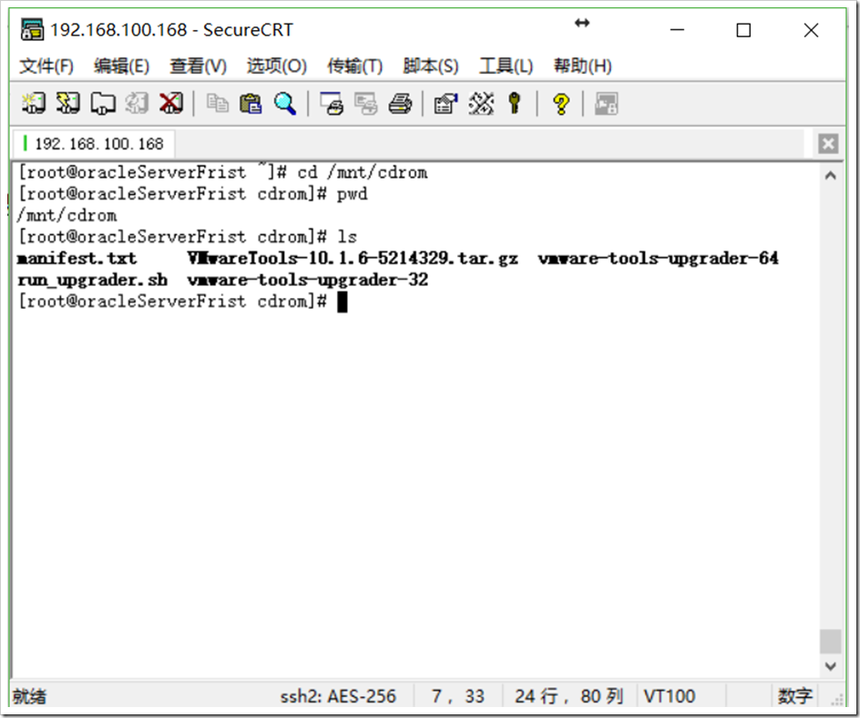
Task: Select the 192.168.100.168 session tab
Action: pos(93,144)
